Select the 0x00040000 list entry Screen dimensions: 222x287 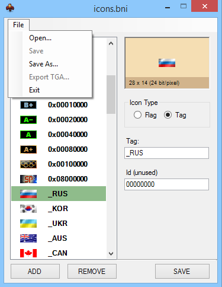pos(59,135)
